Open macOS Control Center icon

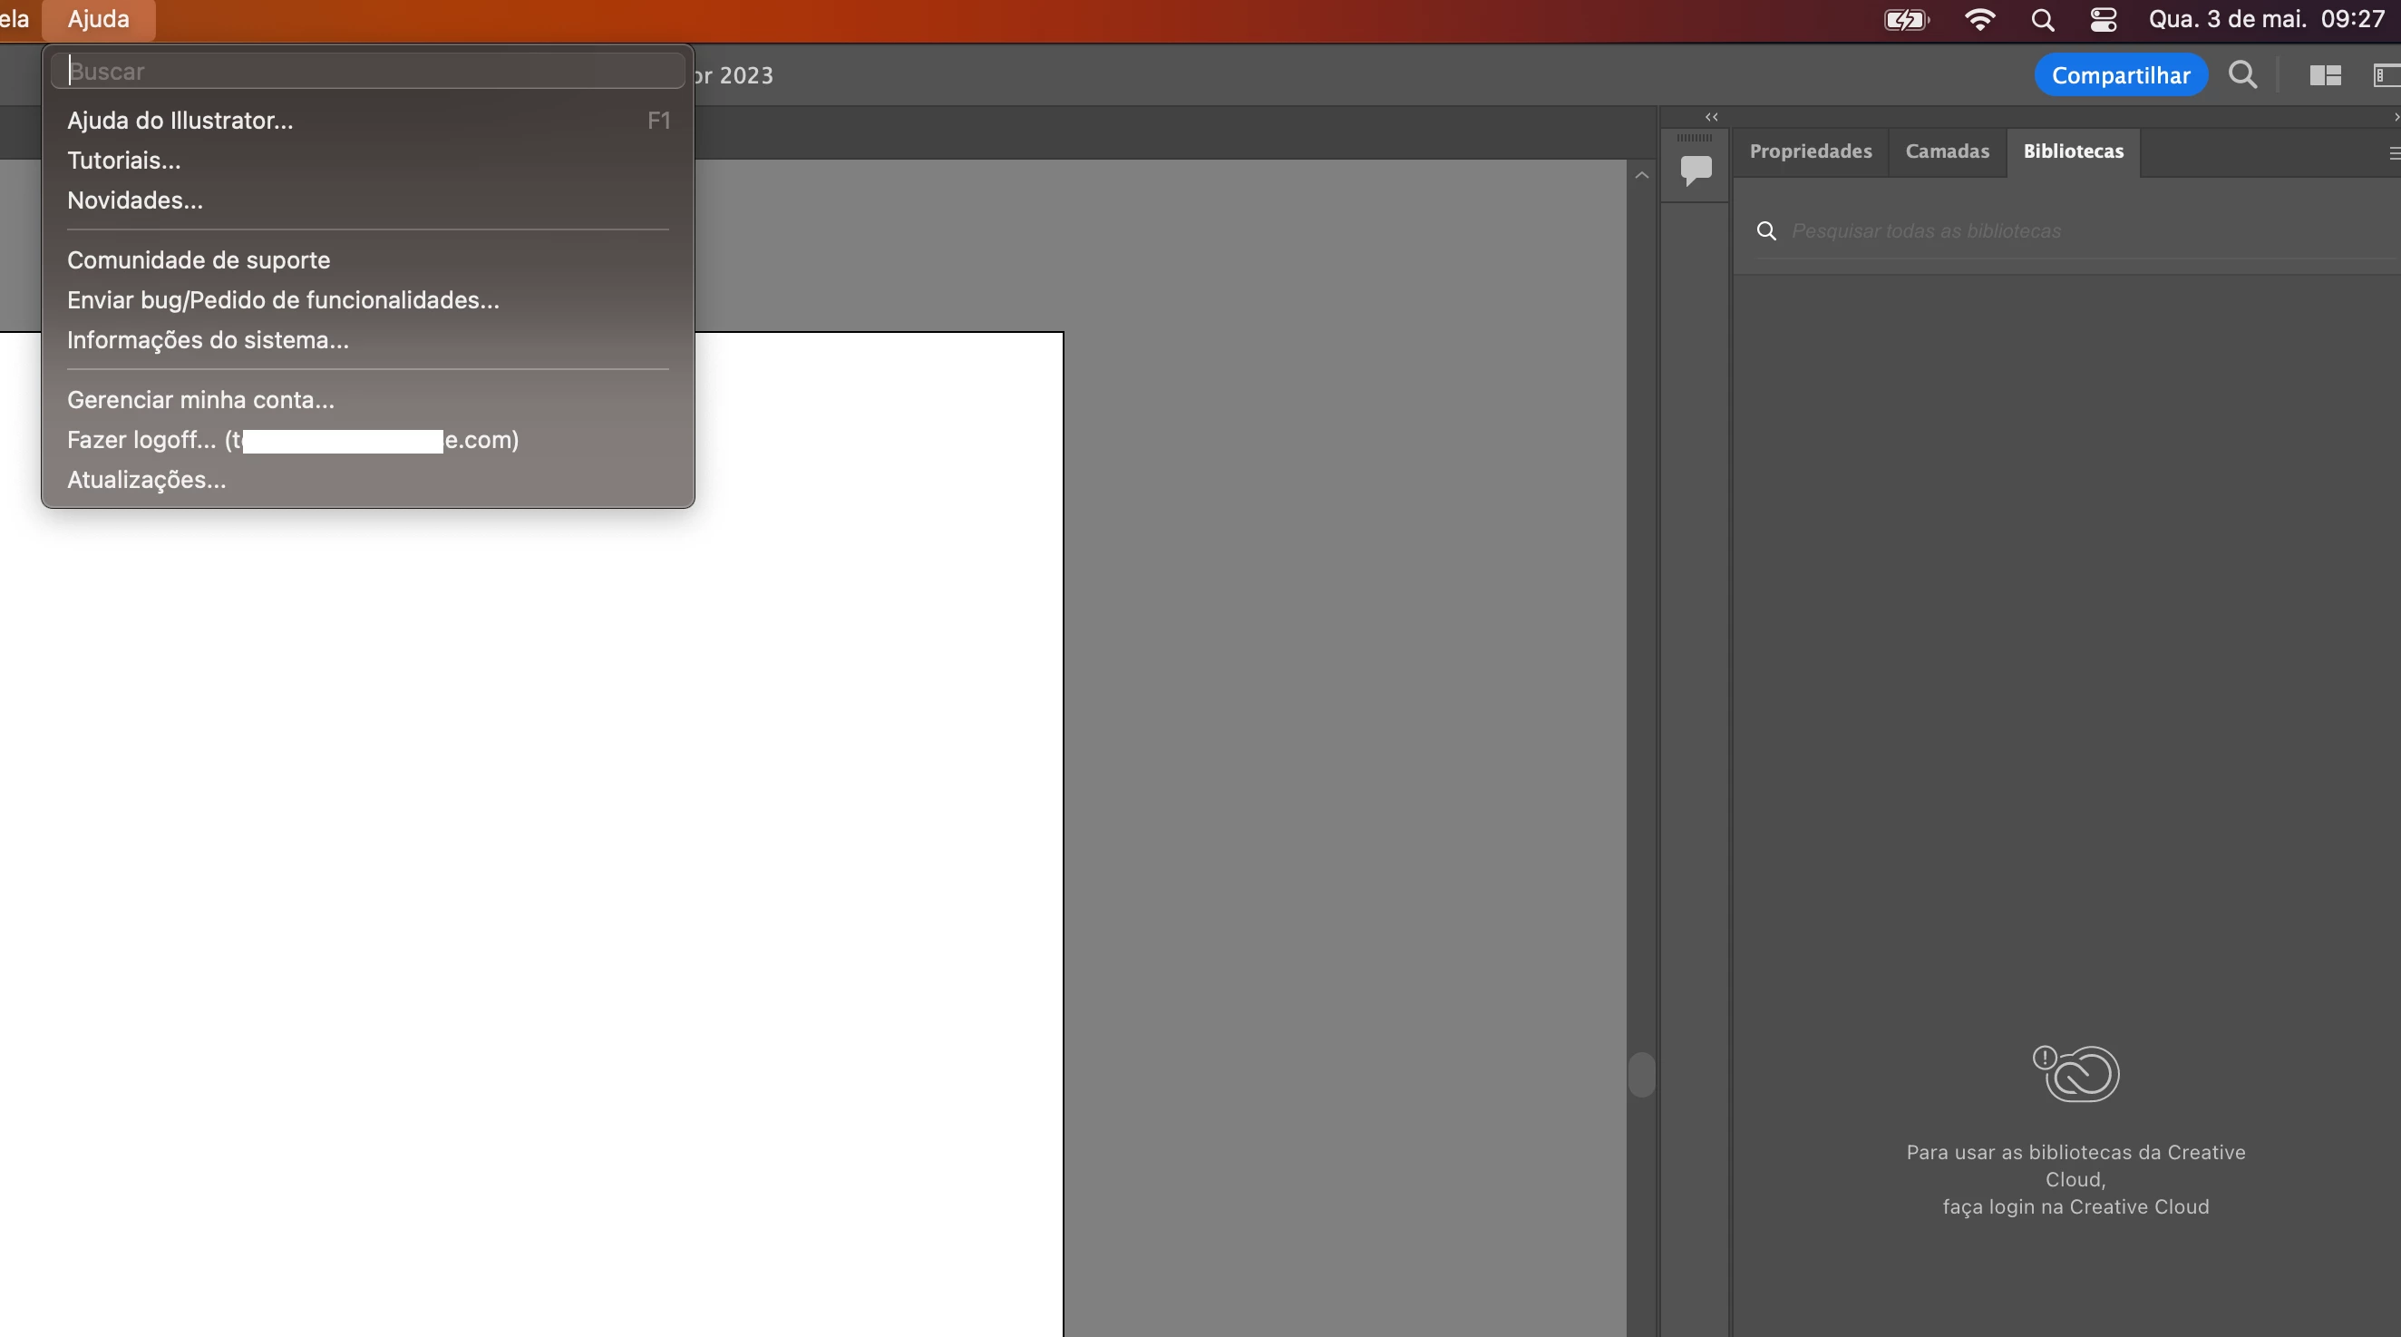[x=2103, y=20]
